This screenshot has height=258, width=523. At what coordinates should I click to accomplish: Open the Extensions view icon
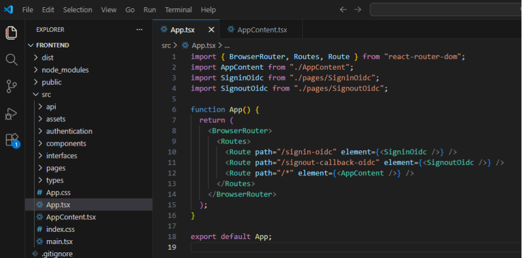[12, 140]
